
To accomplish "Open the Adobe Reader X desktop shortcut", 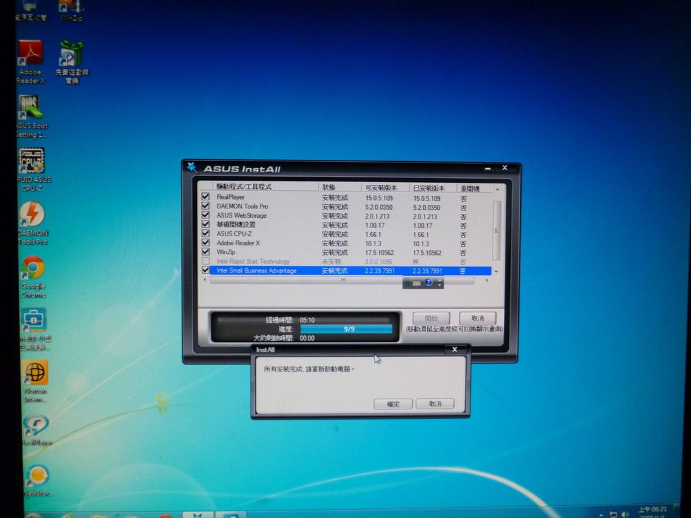I will (30, 61).
